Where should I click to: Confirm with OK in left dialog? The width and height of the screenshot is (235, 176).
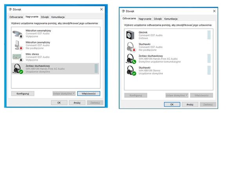pos(59,102)
